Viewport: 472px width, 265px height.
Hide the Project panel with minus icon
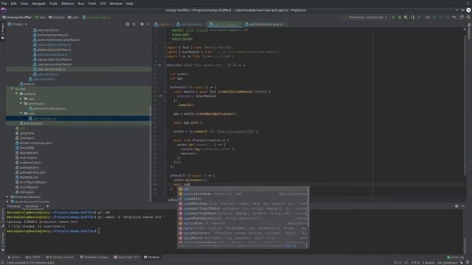[148, 24]
